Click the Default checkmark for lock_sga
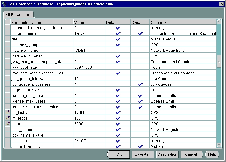The height and width of the screenshot is (162, 226). (118, 141)
